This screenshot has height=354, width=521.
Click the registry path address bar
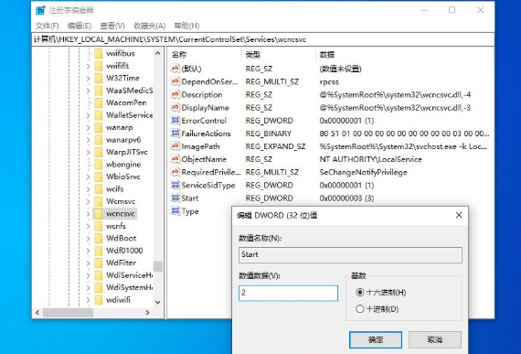click(263, 39)
